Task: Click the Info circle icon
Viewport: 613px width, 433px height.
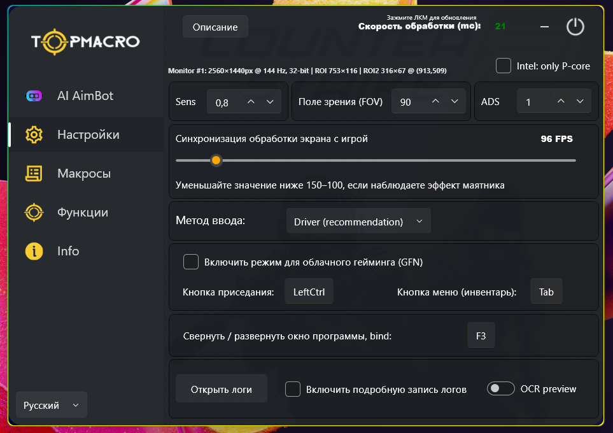Action: (x=34, y=252)
